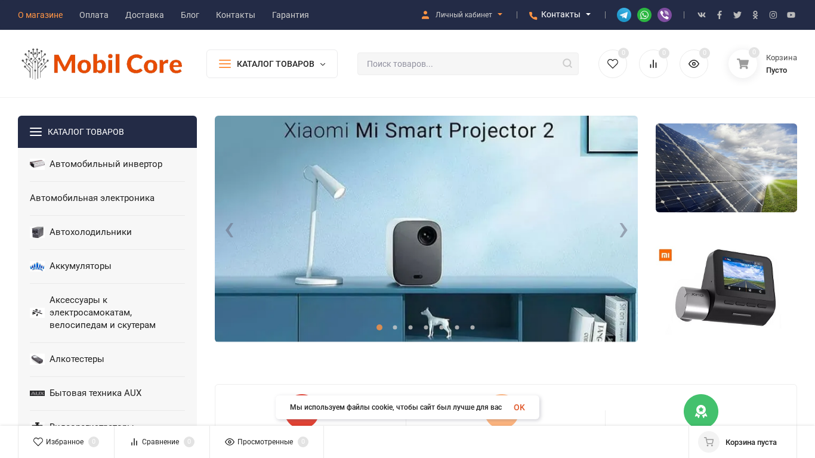The image size is (815, 458).
Task: Click the Аккумуляторы category icon
Action: coord(37,266)
